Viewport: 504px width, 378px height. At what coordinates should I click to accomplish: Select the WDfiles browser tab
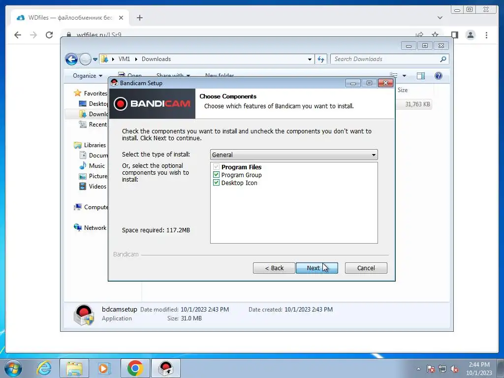[x=70, y=18]
